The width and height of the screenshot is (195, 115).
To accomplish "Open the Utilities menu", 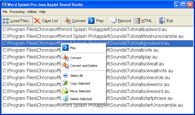I will 32,12.
